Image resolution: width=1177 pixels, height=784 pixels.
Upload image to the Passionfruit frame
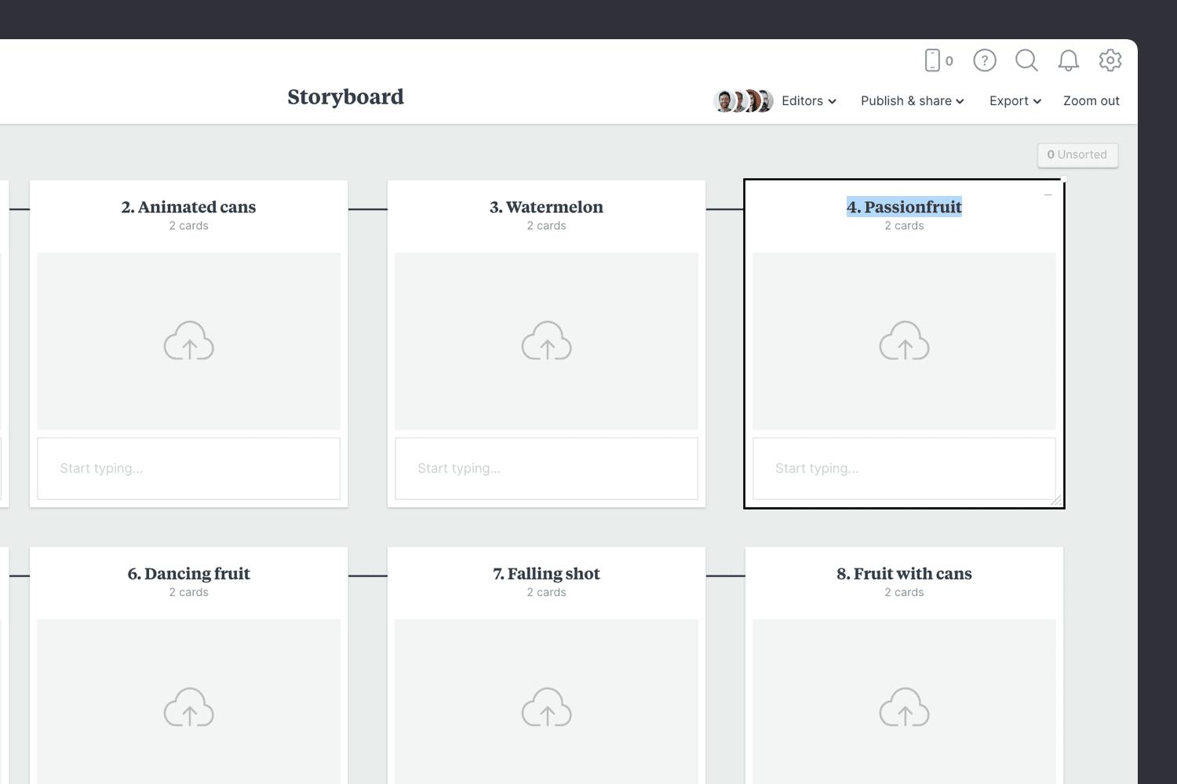point(905,342)
